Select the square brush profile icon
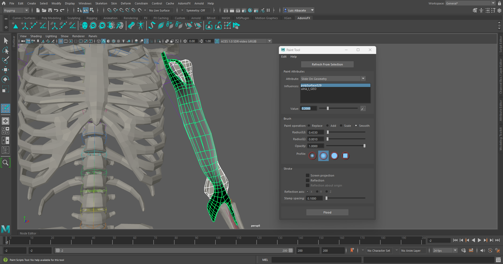Image resolution: width=503 pixels, height=264 pixels. click(345, 156)
